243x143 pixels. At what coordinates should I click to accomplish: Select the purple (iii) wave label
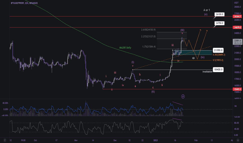click(182, 30)
